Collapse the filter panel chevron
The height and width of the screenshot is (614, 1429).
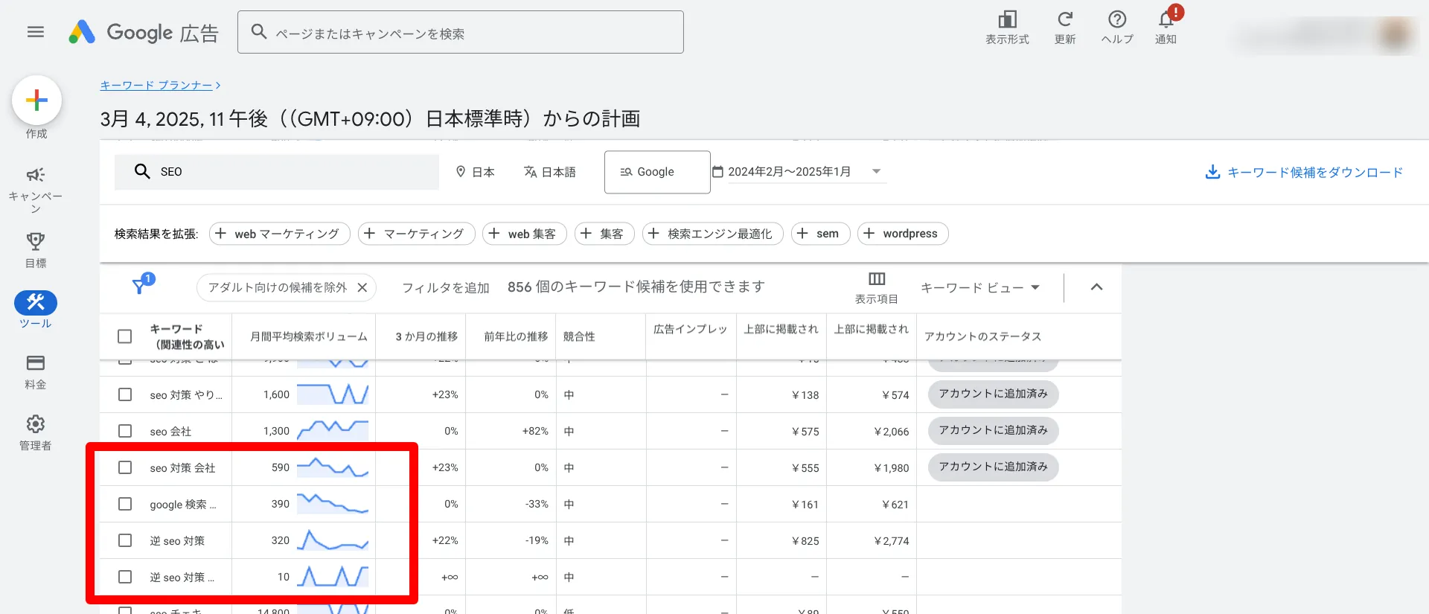1096,287
